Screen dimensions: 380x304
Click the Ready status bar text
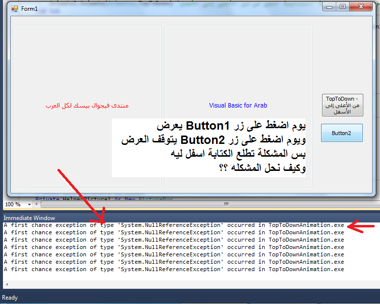pos(10,298)
